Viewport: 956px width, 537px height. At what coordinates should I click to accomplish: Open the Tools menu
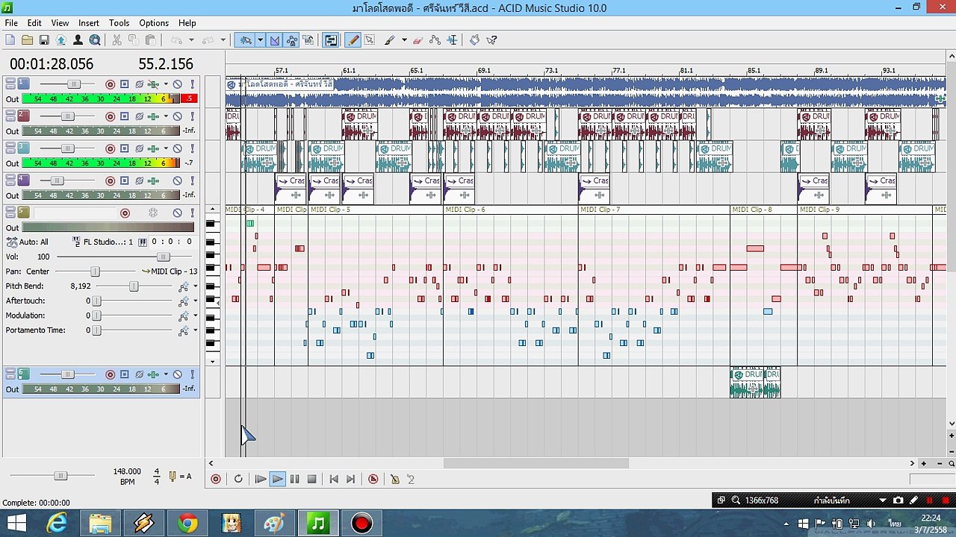(x=119, y=23)
